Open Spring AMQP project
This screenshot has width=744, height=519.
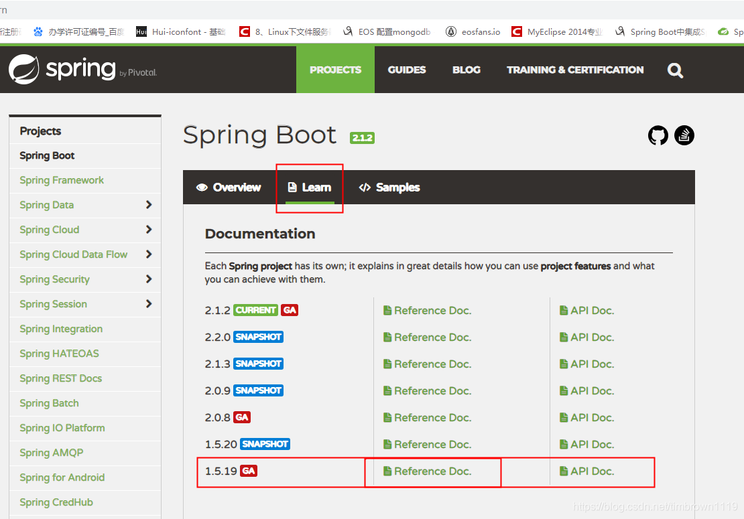tap(51, 453)
